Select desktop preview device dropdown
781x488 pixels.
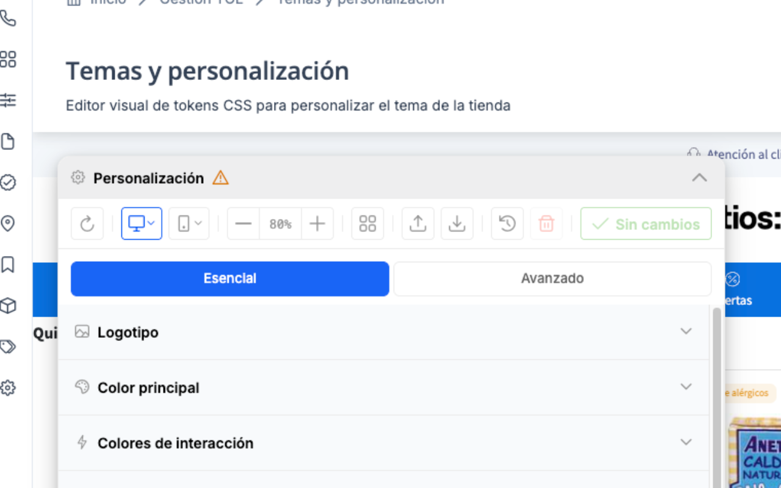point(142,224)
